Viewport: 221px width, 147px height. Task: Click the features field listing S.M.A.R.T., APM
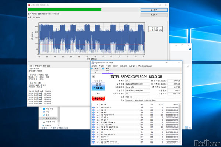[x=153, y=100]
